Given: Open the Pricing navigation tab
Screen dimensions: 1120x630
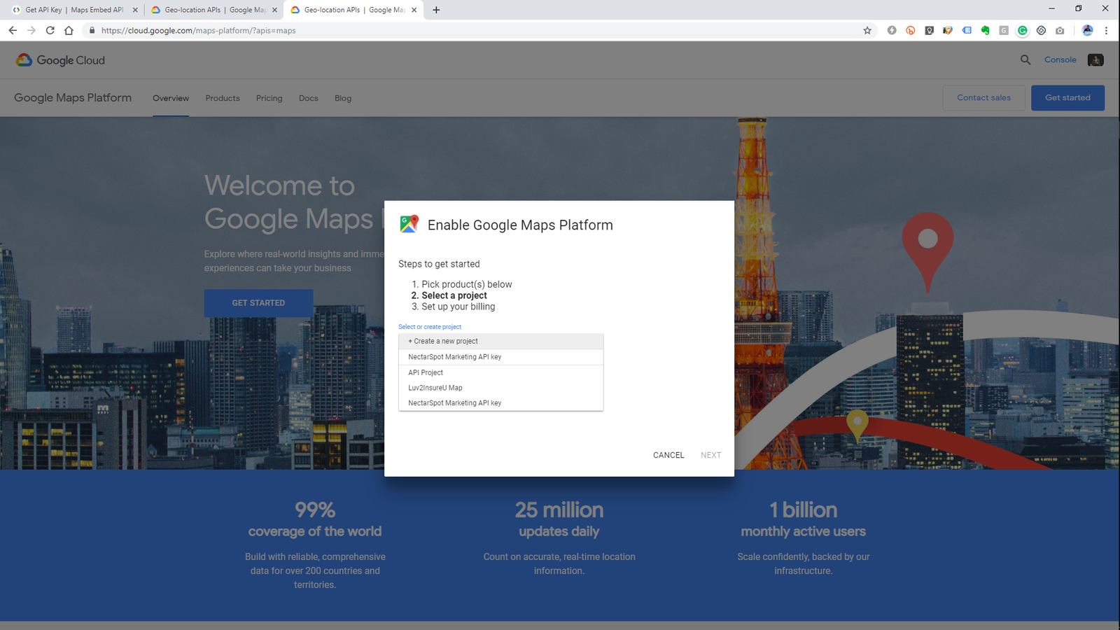Looking at the screenshot, I should point(269,98).
